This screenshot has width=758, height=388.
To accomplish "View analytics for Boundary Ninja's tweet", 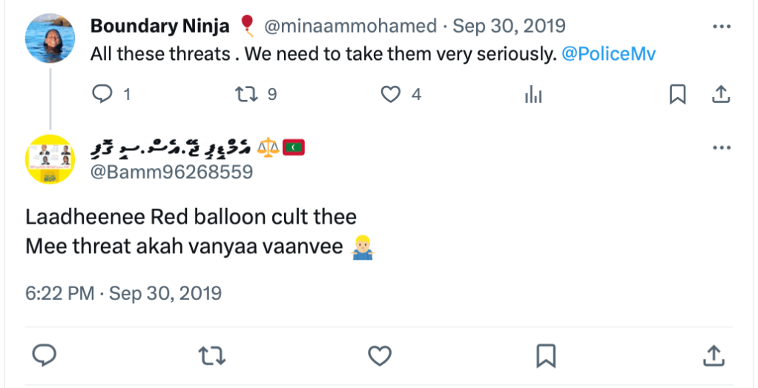I will coord(533,95).
